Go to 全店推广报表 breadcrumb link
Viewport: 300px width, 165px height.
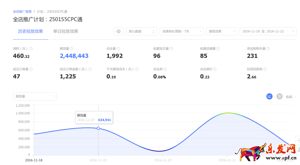(x=22, y=12)
